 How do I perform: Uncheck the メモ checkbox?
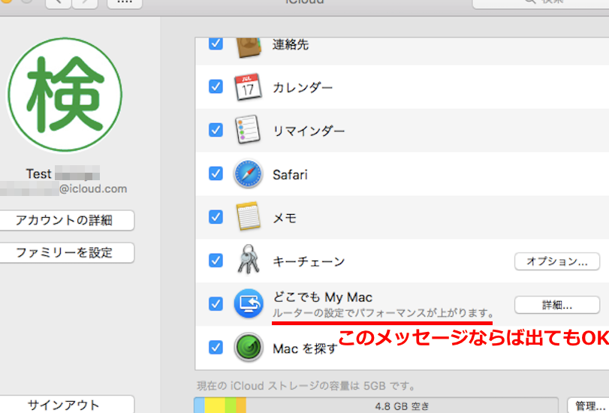pyautogui.click(x=216, y=217)
